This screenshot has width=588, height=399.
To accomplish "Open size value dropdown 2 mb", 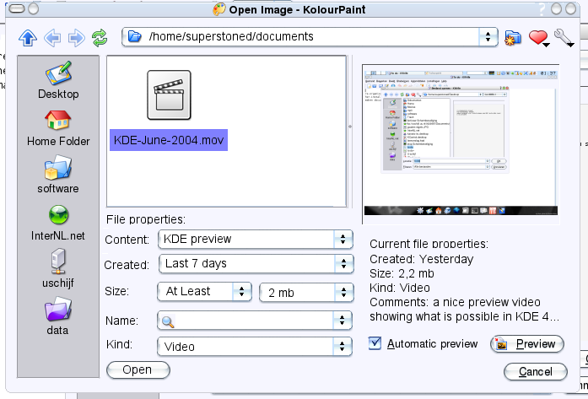I will pos(306,293).
